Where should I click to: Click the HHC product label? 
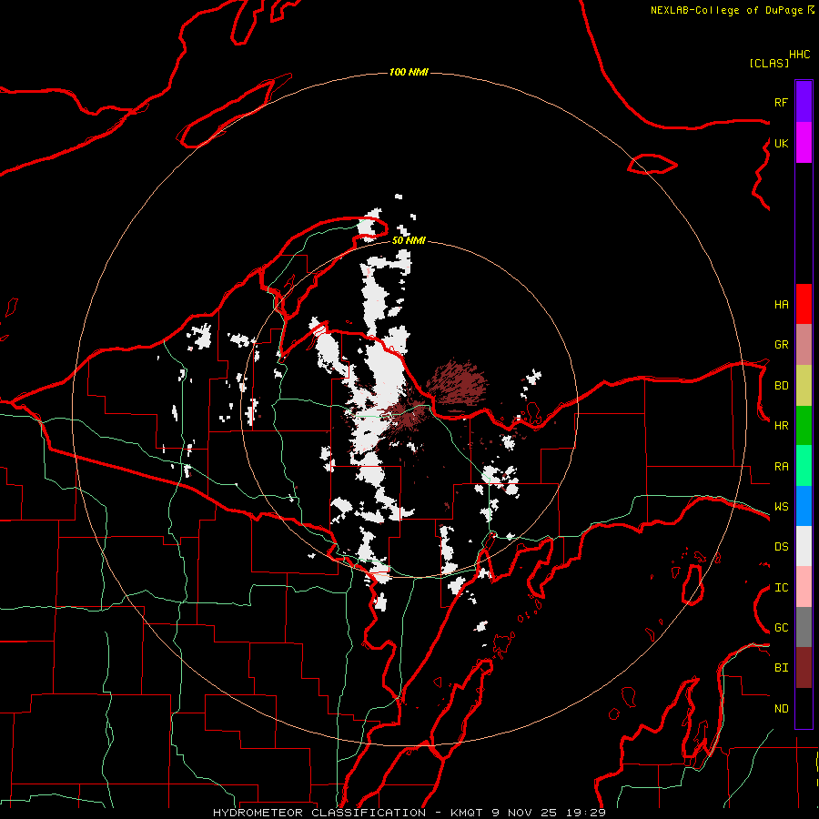[799, 55]
